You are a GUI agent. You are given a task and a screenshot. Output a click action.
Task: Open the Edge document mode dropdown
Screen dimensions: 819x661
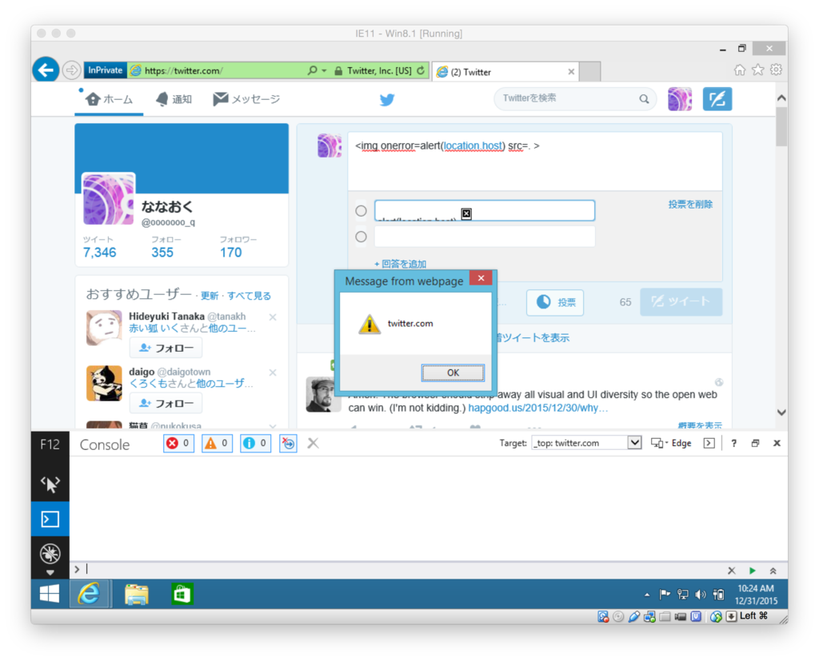click(671, 444)
